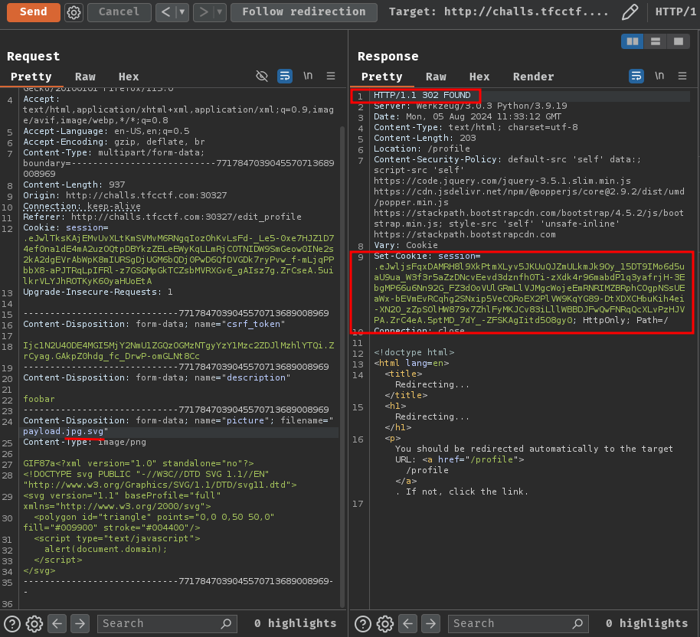
Task: Open help icon below Request panel
Action: [12, 624]
